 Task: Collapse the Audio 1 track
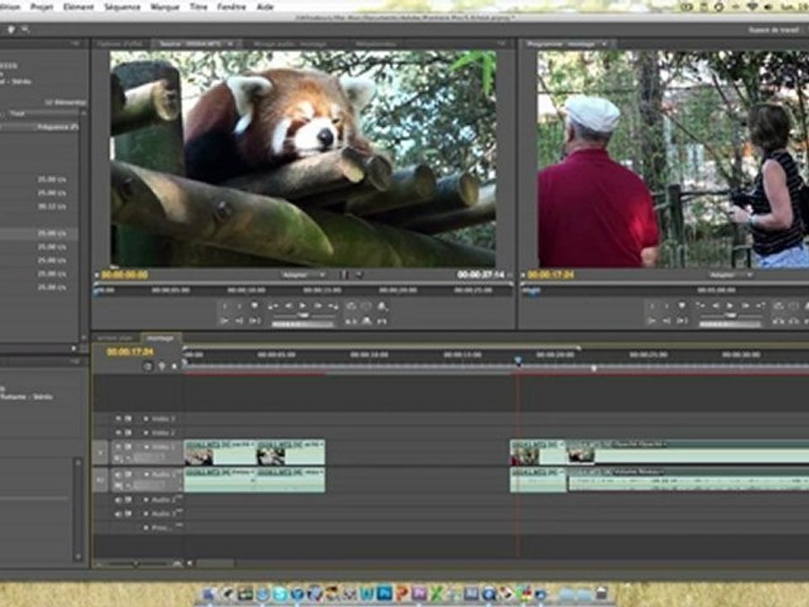pos(146,474)
